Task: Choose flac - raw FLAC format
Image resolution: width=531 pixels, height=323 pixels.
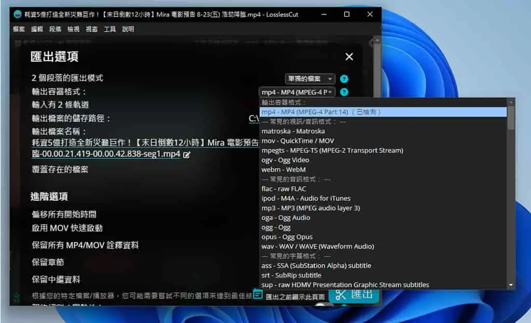Action: point(383,189)
